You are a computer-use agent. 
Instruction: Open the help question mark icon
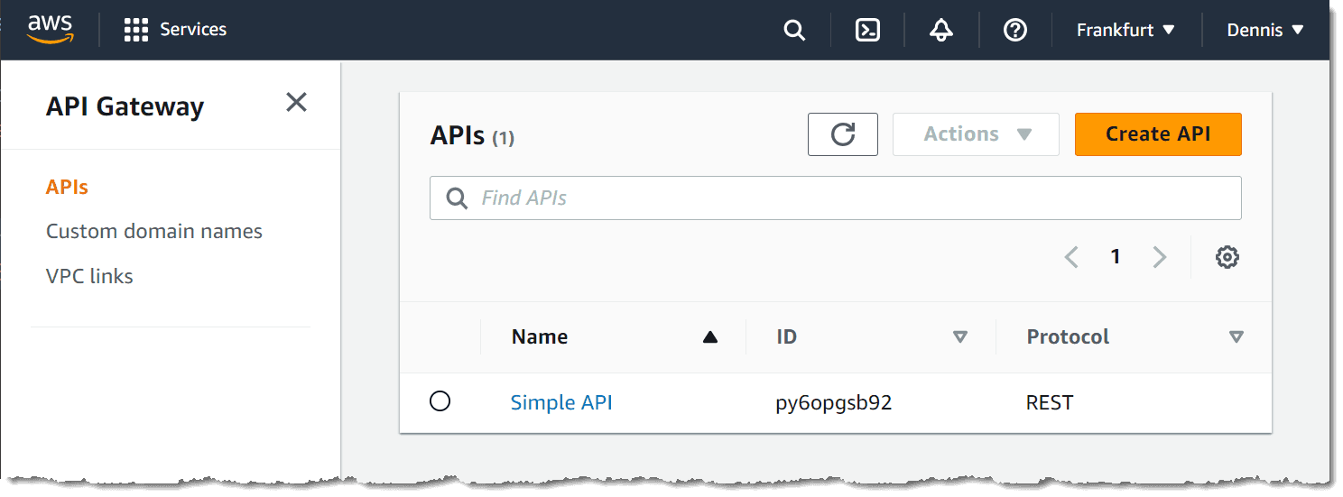point(1015,31)
